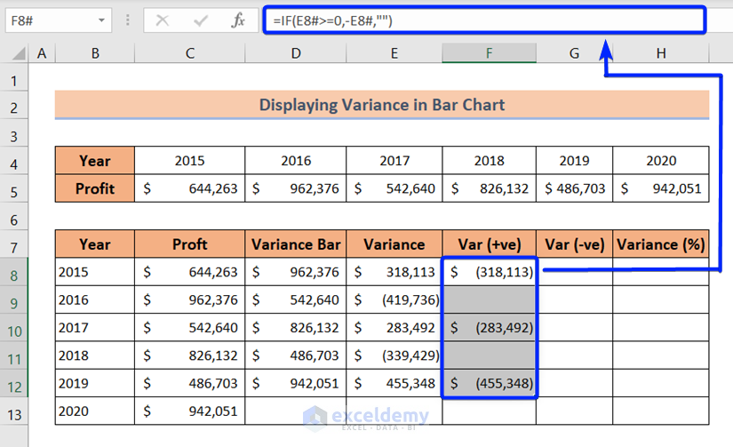Select column F header
733x447 pixels.
tap(489, 54)
